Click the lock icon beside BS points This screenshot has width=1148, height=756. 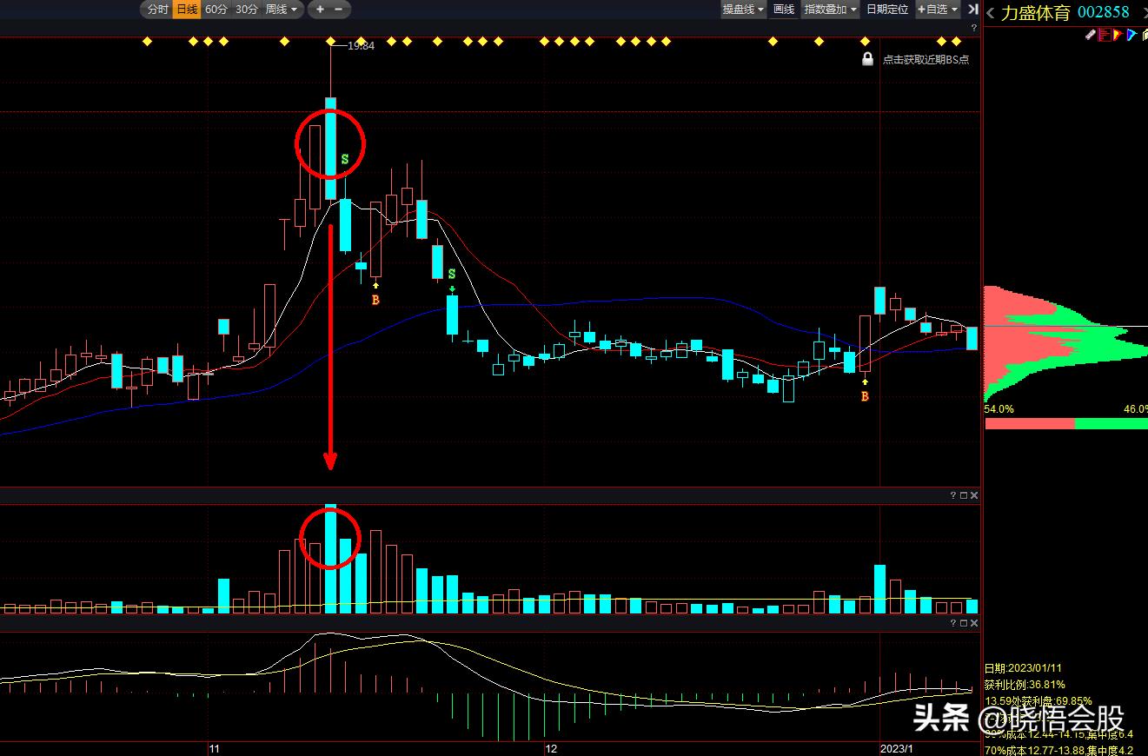(x=867, y=59)
